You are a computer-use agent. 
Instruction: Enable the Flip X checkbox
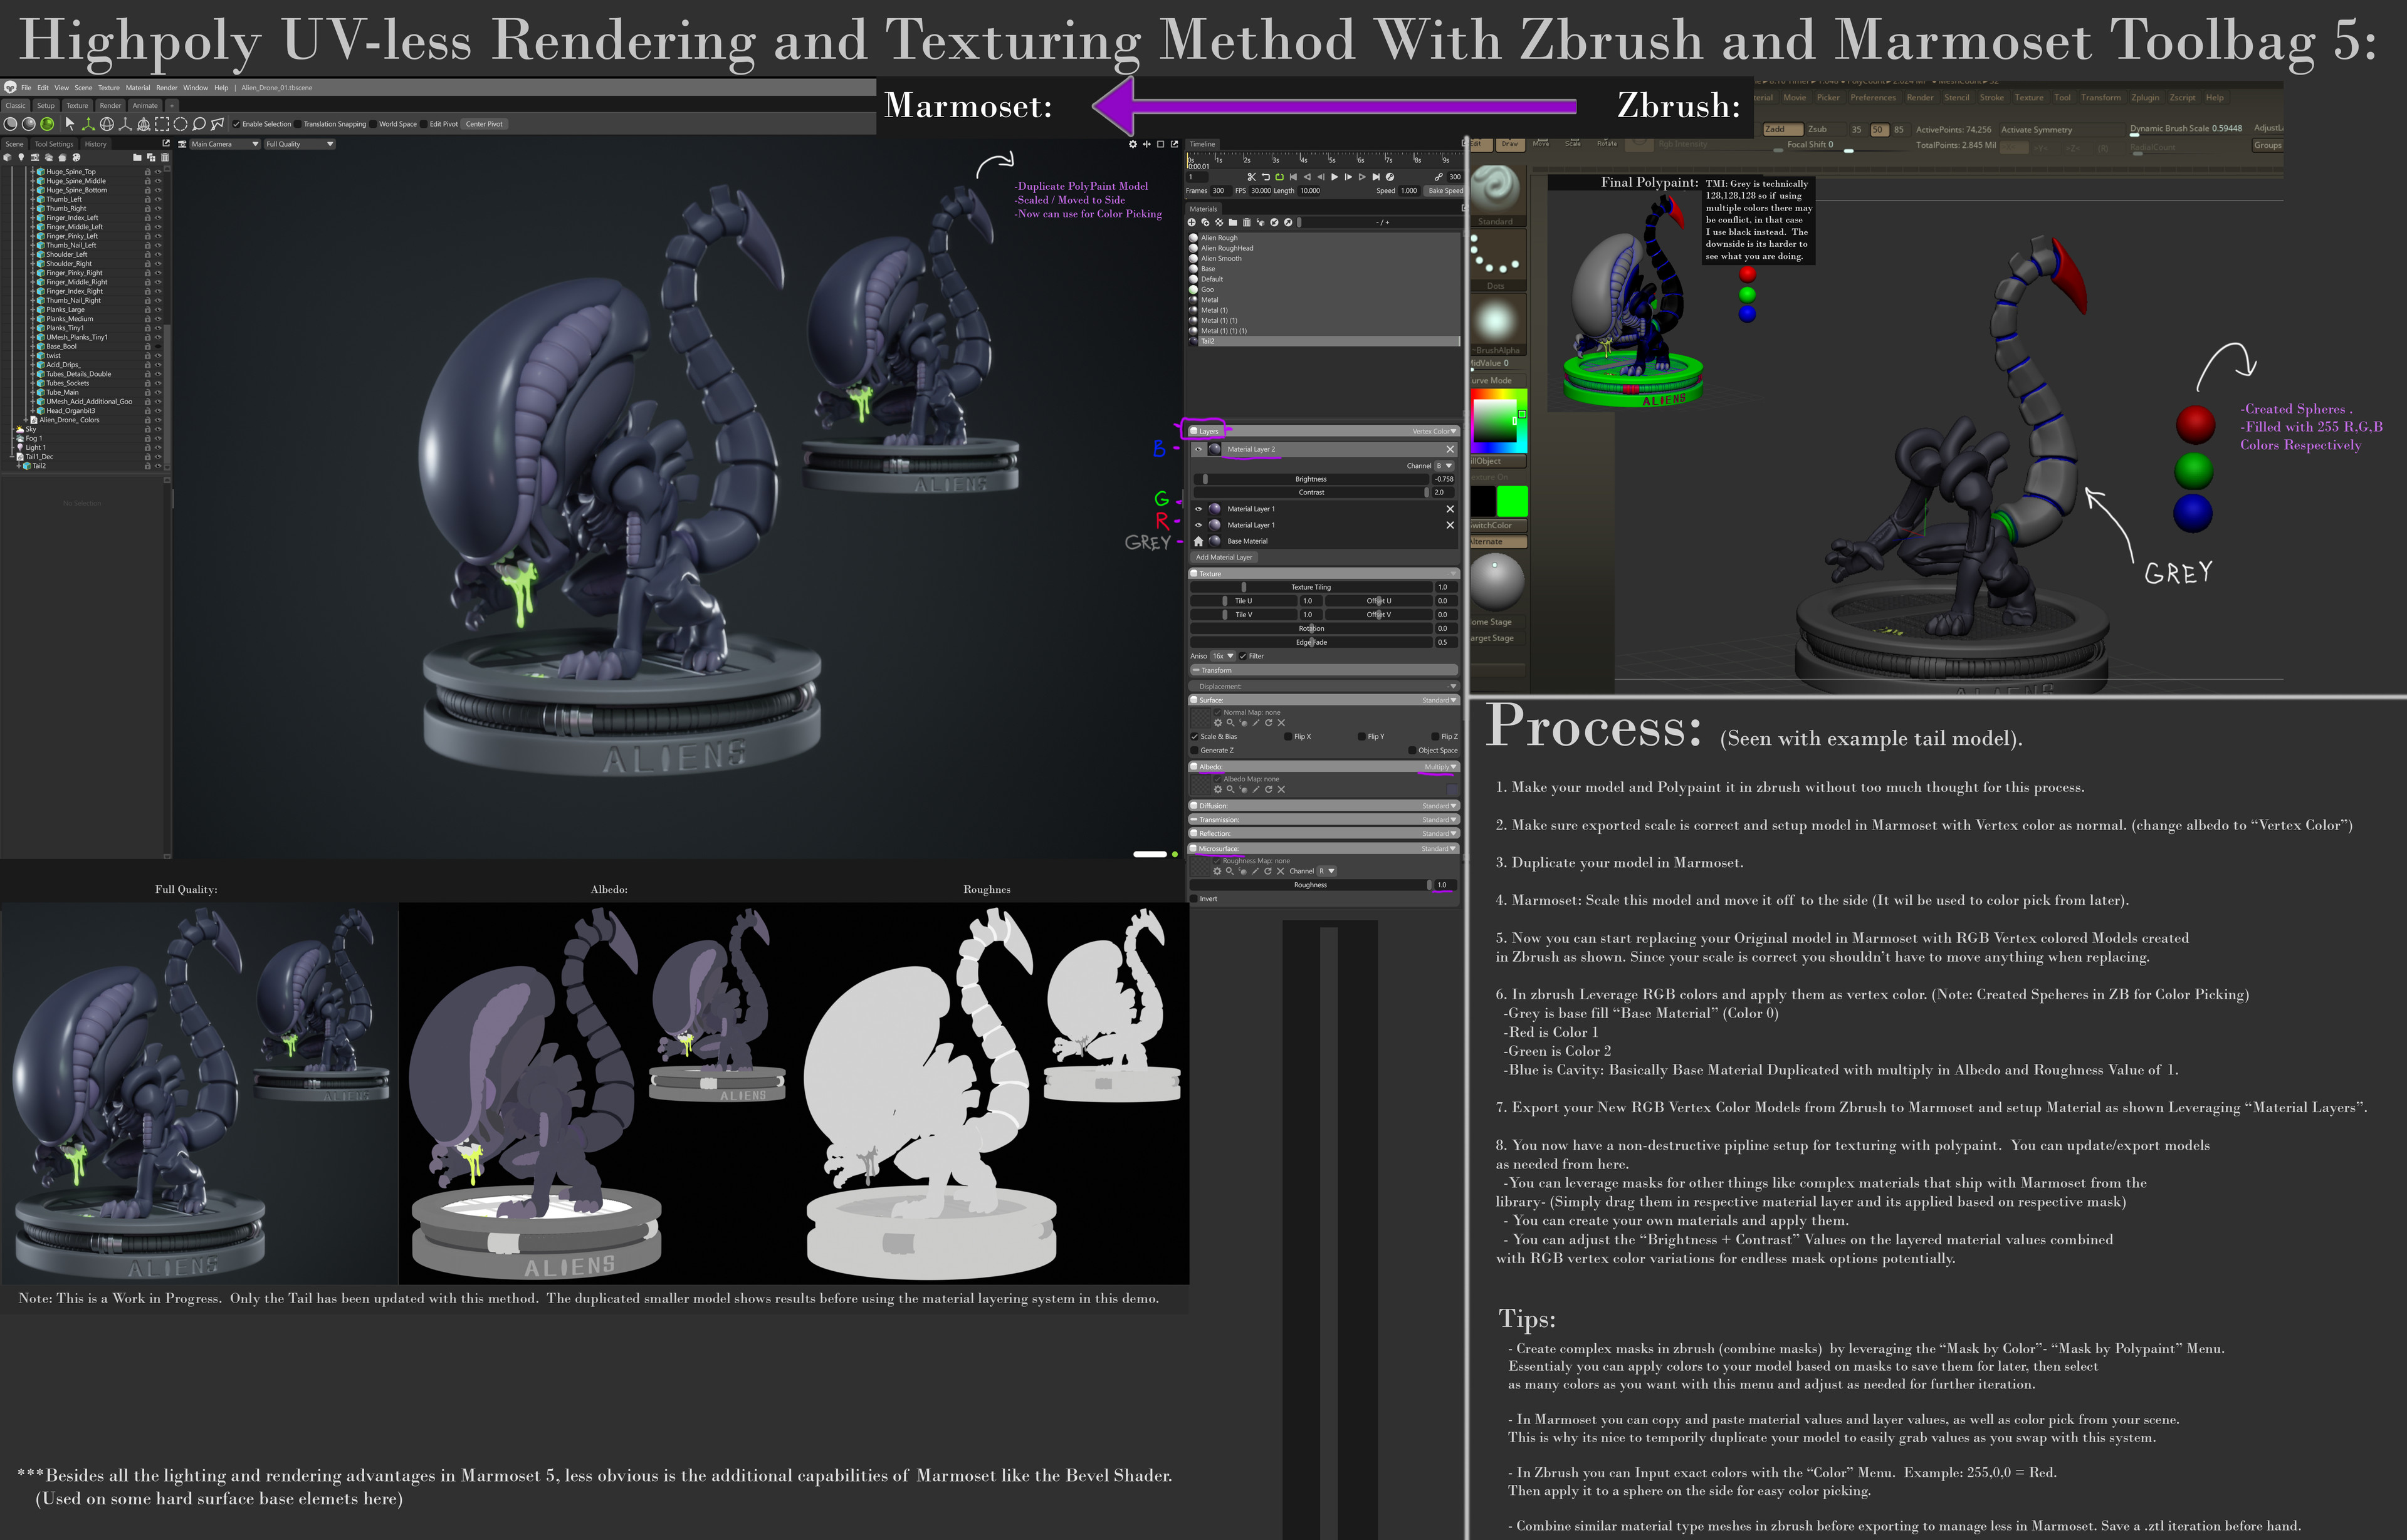point(1287,737)
